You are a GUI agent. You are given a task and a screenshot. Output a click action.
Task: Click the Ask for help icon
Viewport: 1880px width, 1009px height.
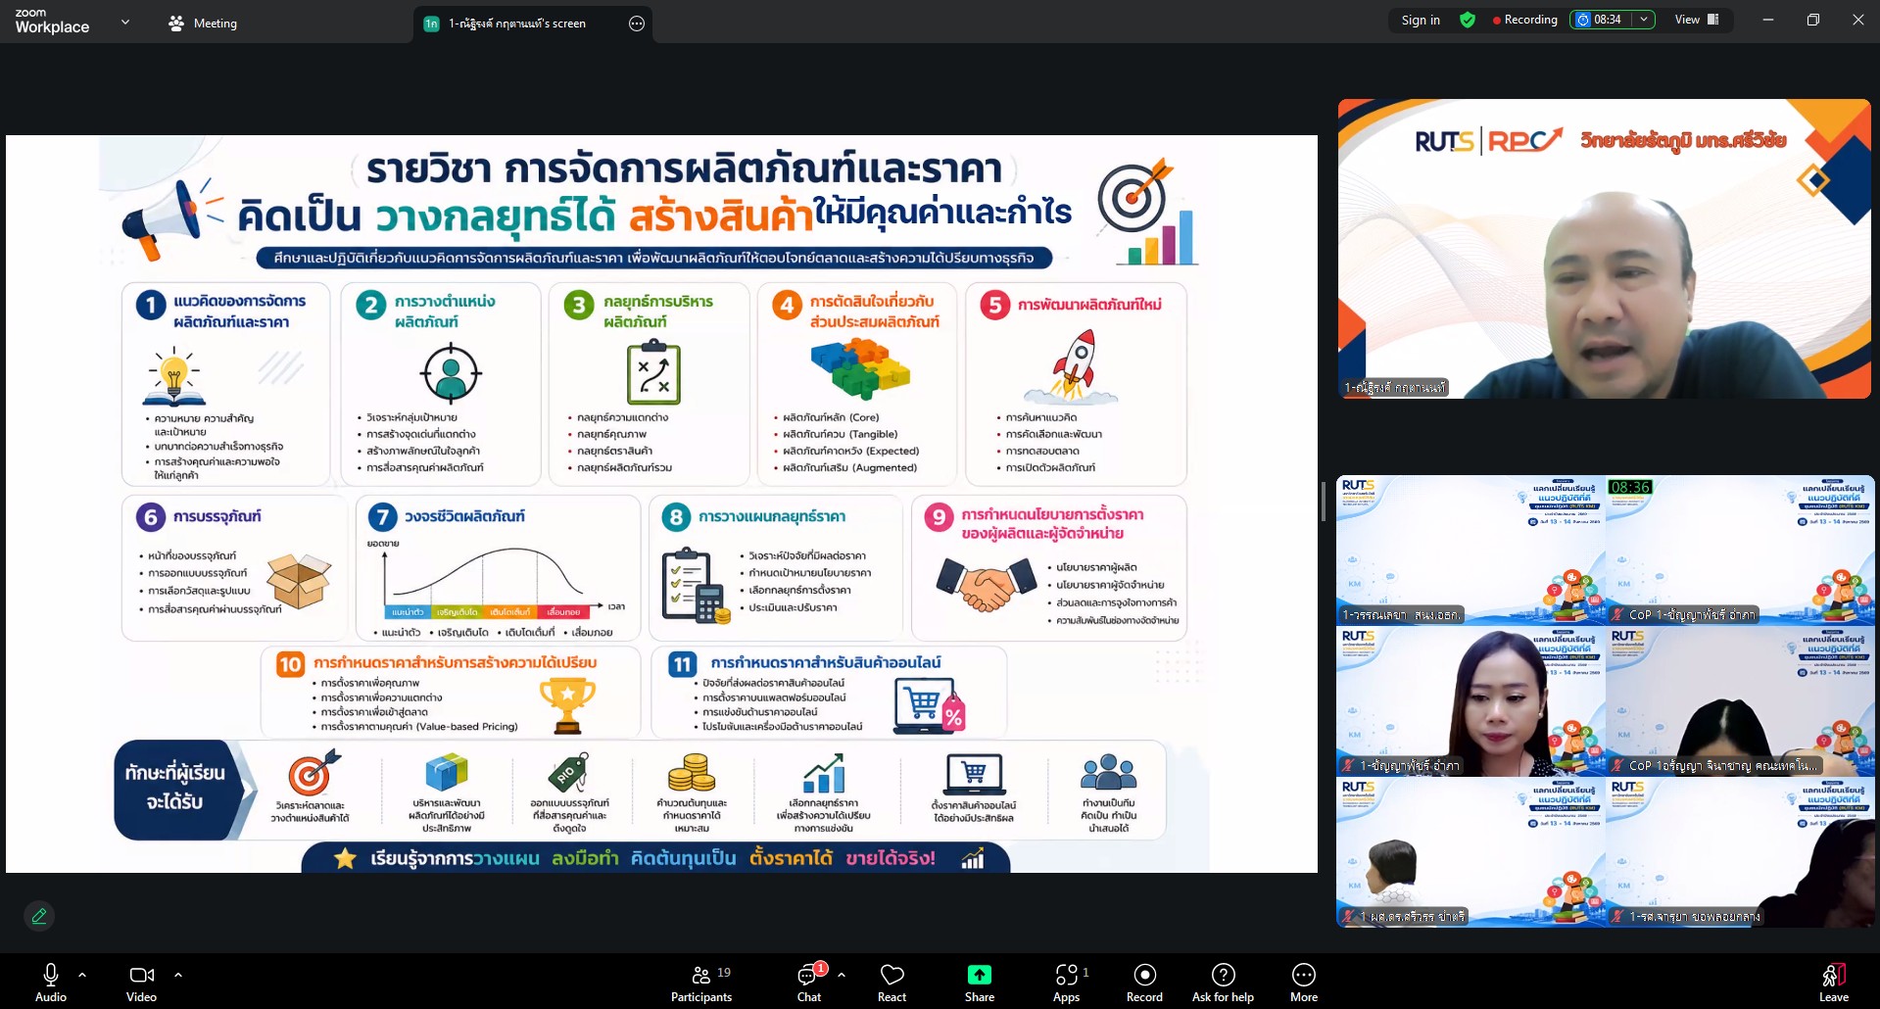point(1223,975)
